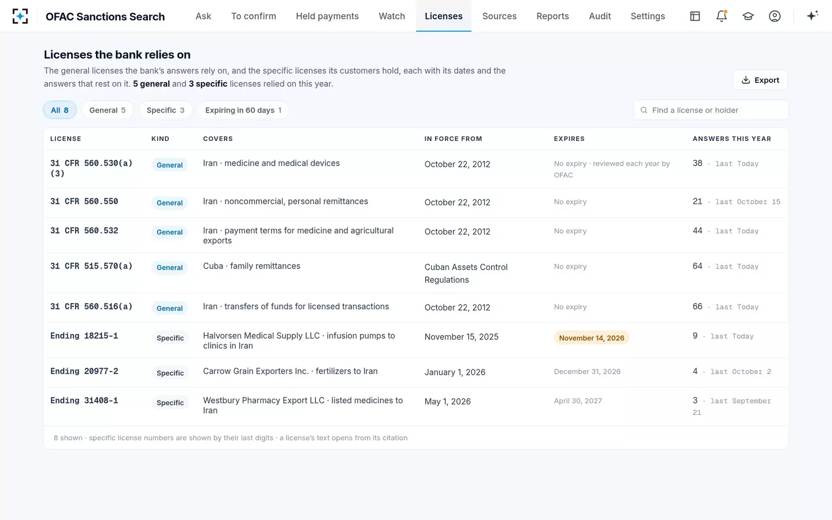Click the graduation cap learning icon
The height and width of the screenshot is (520, 832).
(x=748, y=16)
